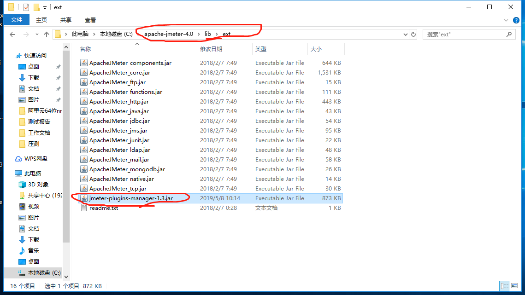Open the 压测 folder in sidebar
This screenshot has height=295, width=525.
click(34, 144)
